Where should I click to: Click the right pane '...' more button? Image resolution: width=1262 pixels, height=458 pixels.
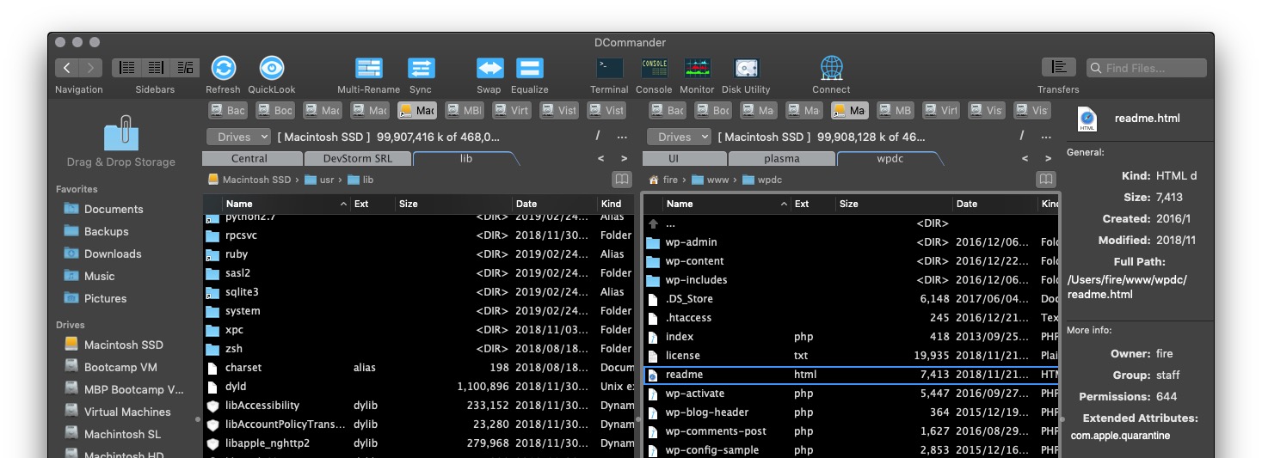pos(1046,136)
